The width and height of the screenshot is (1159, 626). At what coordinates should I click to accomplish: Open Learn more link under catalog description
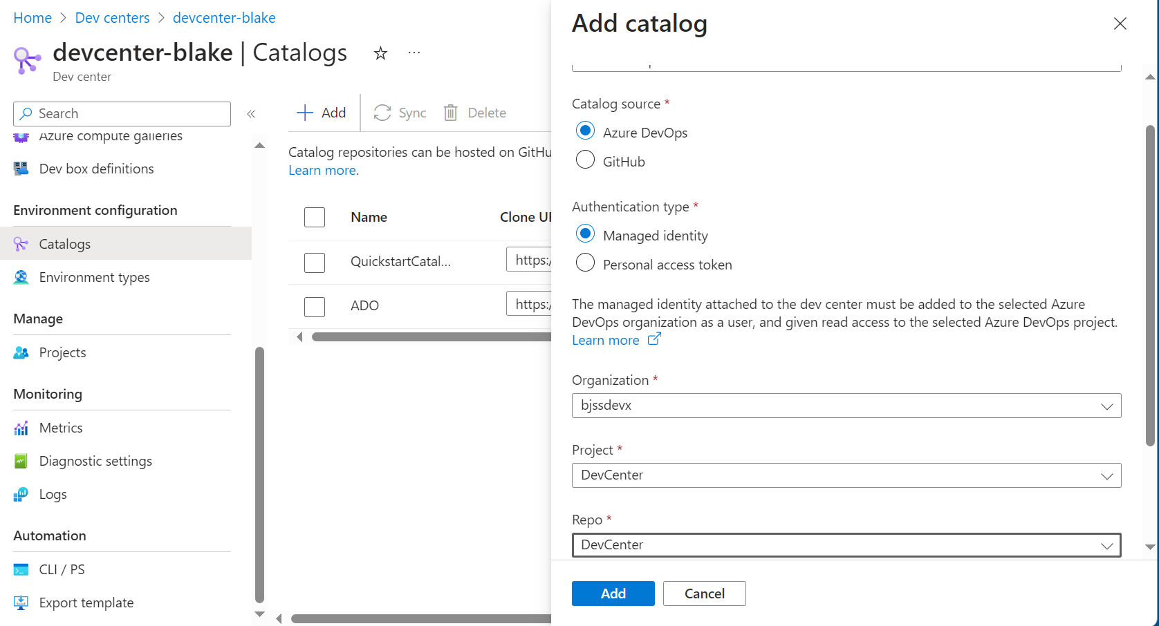(x=322, y=170)
